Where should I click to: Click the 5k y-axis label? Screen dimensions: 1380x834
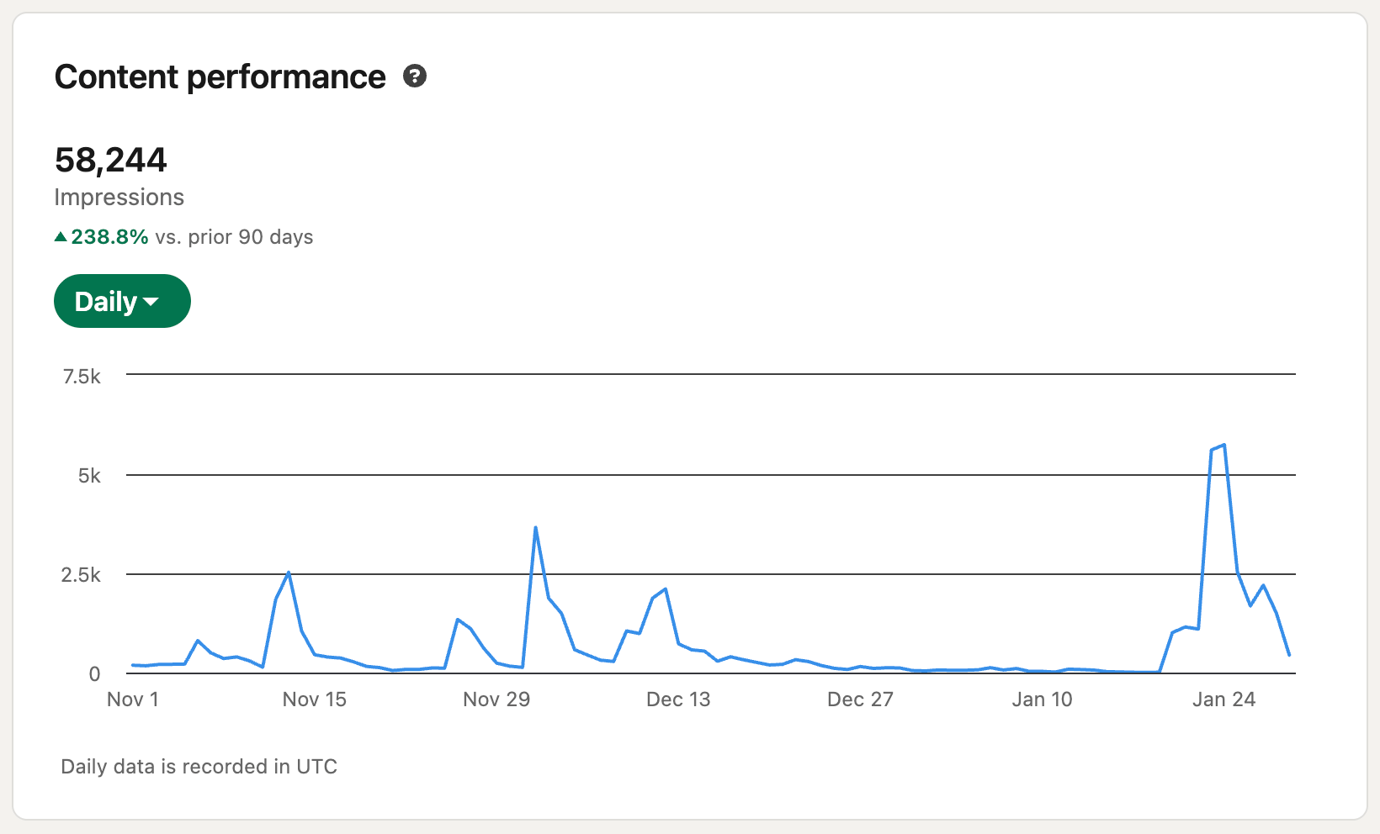89,476
